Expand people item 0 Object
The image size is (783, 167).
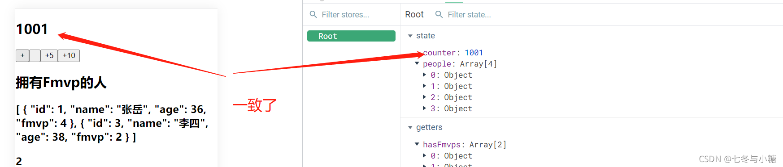point(424,75)
